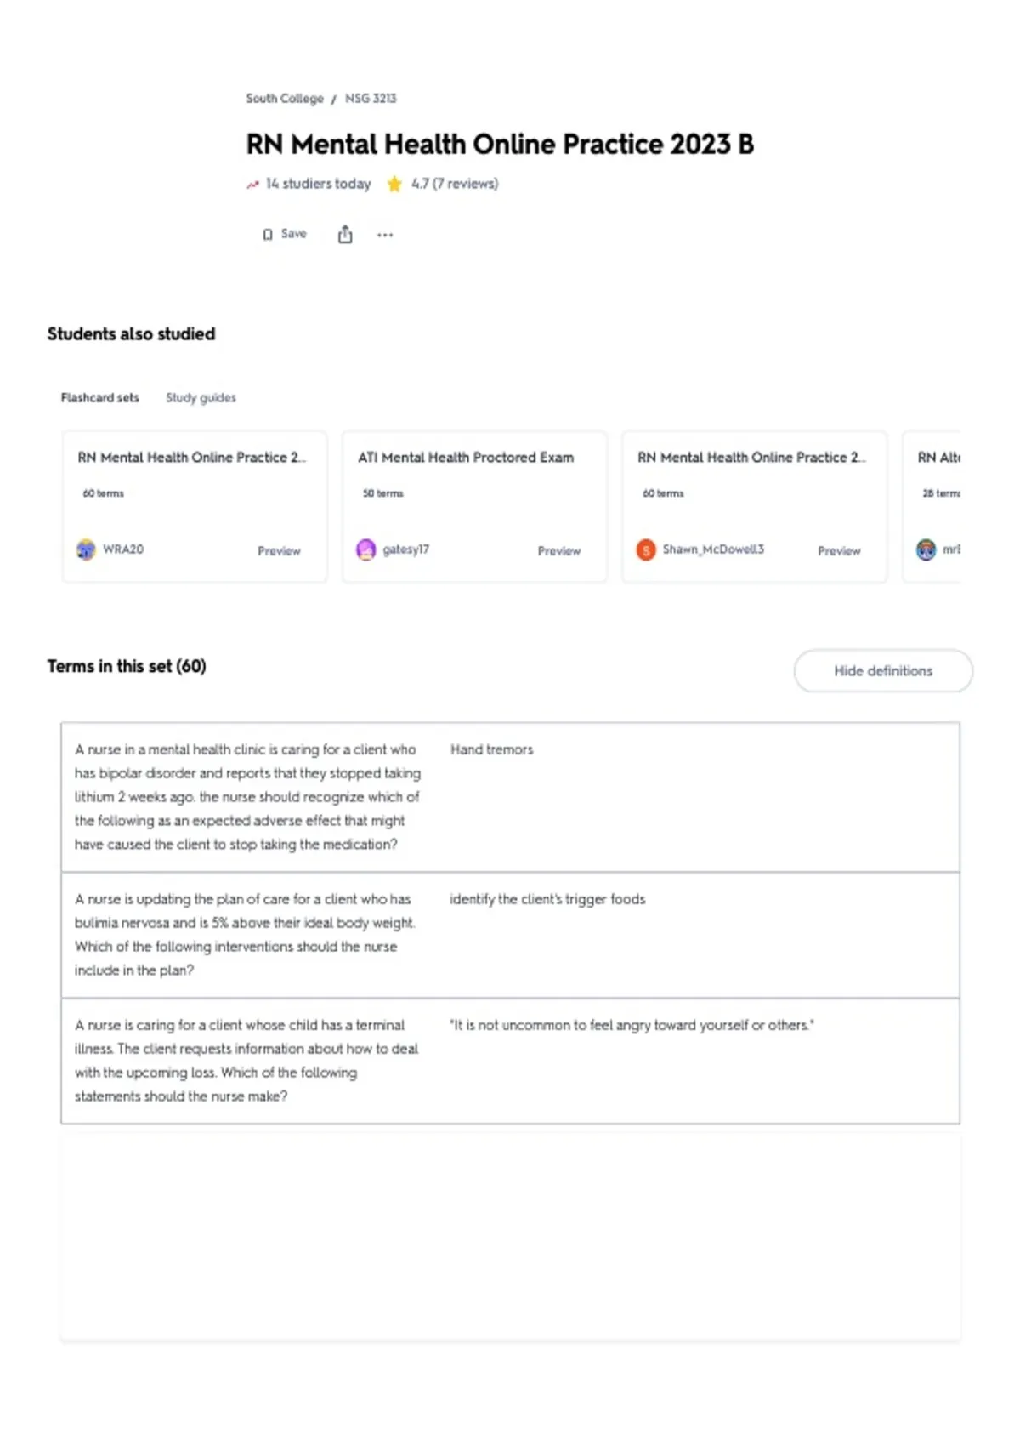1020x1446 pixels.
Task: Toggle Hide definitions button
Action: pyautogui.click(x=883, y=671)
